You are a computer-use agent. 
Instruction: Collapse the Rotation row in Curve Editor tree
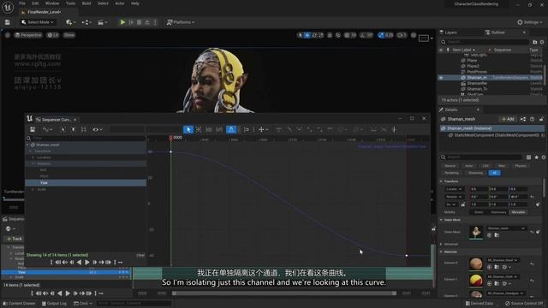33,163
